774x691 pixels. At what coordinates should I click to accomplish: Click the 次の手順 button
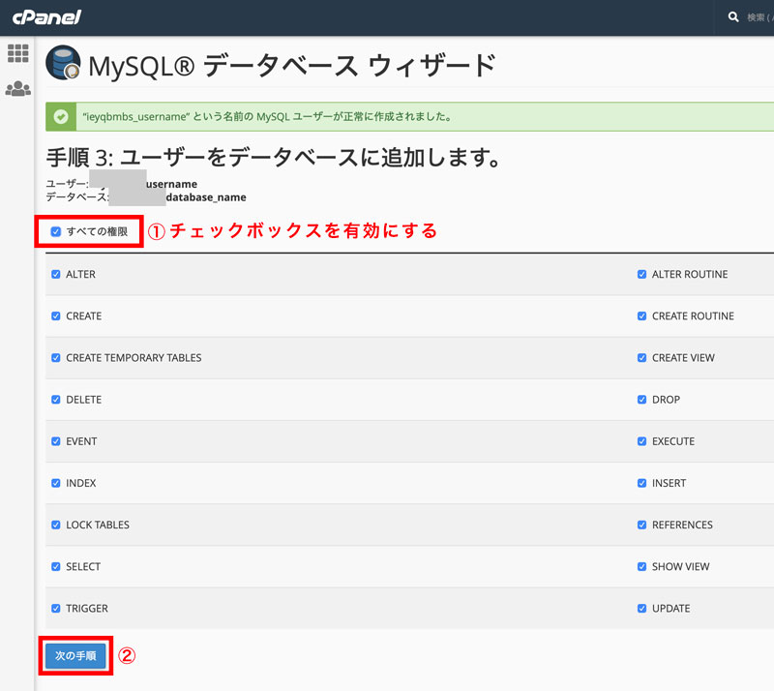pyautogui.click(x=75, y=655)
